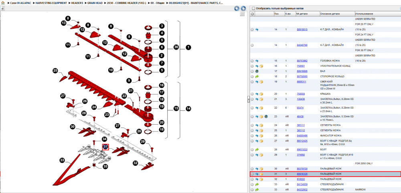Click the box icon in the highlighted 80916328 row

click(261, 174)
